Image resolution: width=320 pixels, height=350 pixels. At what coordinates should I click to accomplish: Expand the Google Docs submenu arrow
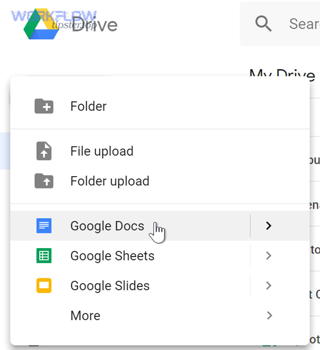(x=269, y=226)
